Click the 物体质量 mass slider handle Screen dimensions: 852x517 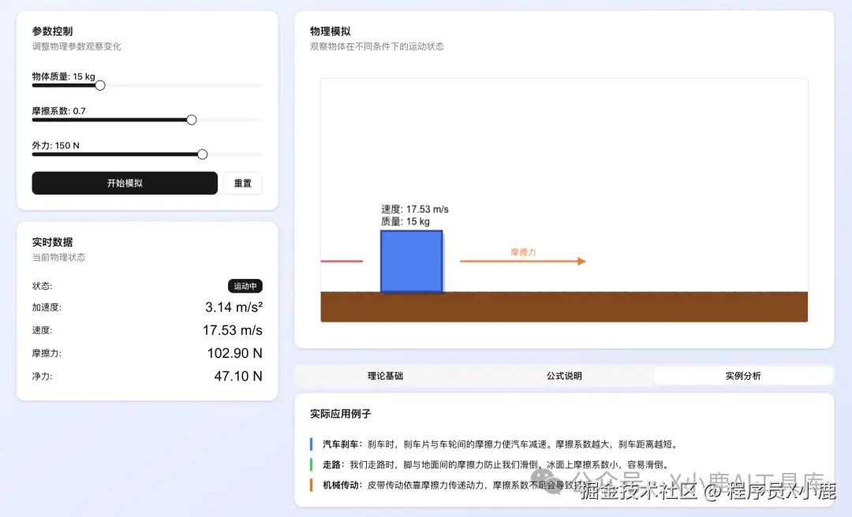coord(99,85)
